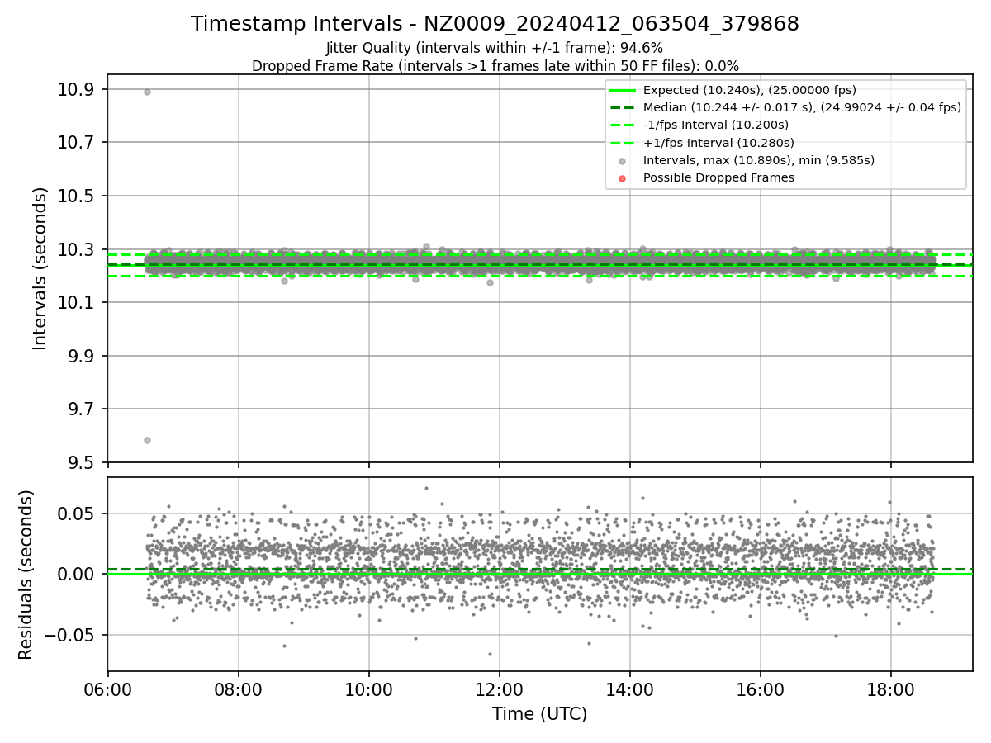Viewport: 991px width, 743px height.
Task: Click the legend entry 'Intervals, max (10.890s), min (9.585s)'
Action: [x=758, y=160]
